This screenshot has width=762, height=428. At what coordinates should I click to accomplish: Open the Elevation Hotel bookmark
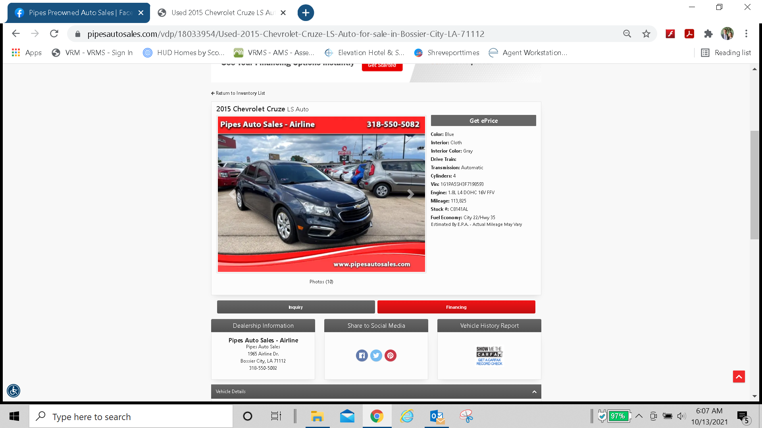point(364,53)
